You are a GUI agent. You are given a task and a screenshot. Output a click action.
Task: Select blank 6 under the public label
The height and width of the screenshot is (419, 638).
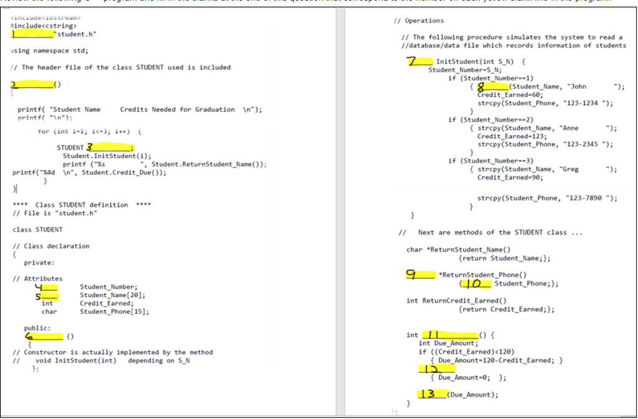coord(44,336)
